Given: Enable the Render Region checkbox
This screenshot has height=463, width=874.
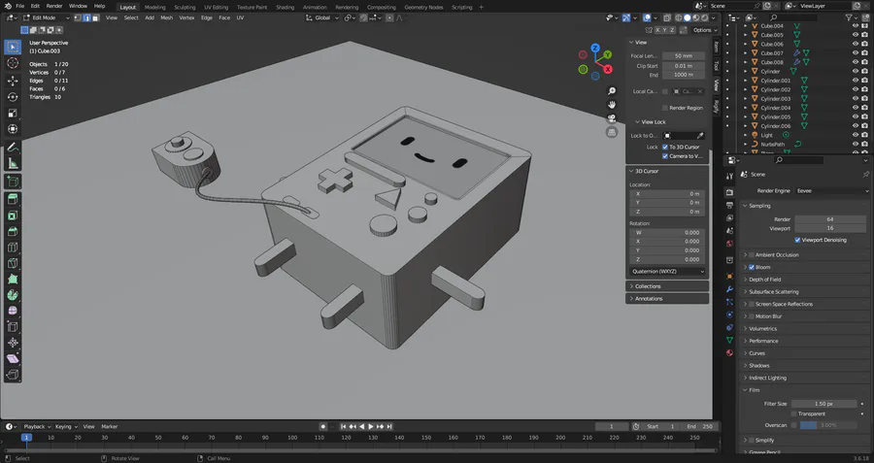Looking at the screenshot, I should point(665,108).
